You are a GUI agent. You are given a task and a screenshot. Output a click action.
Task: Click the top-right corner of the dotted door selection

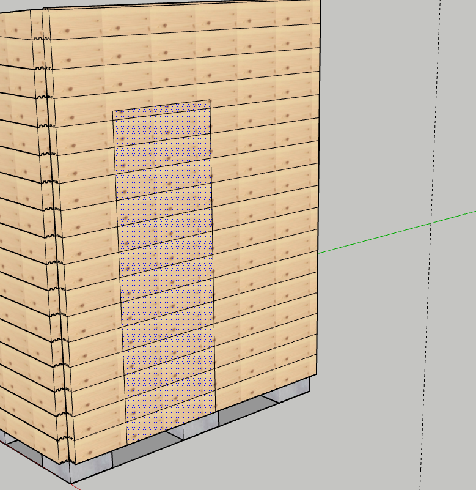pyautogui.click(x=210, y=100)
